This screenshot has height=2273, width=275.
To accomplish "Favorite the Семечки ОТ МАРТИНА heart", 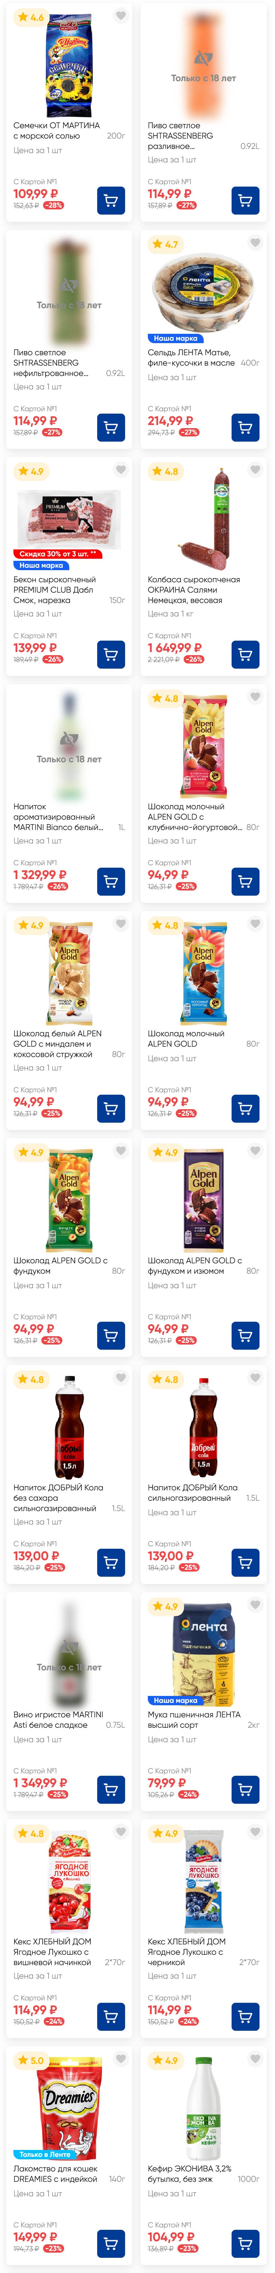I will 121,16.
